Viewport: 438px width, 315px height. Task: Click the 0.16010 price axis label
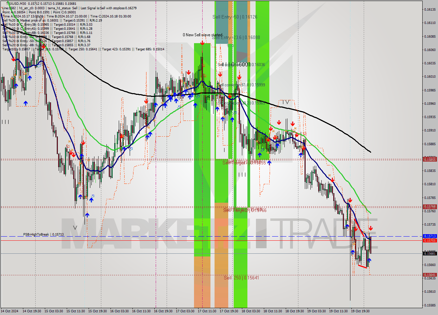click(430, 77)
